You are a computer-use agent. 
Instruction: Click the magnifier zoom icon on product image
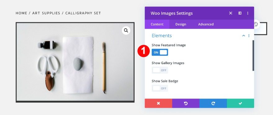126,31
